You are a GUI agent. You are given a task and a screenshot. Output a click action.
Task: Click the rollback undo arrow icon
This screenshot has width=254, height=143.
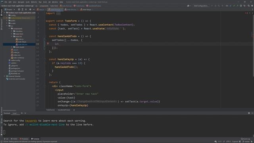point(244,6)
